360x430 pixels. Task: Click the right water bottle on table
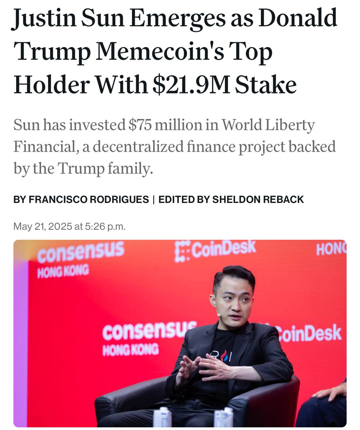pos(224,417)
